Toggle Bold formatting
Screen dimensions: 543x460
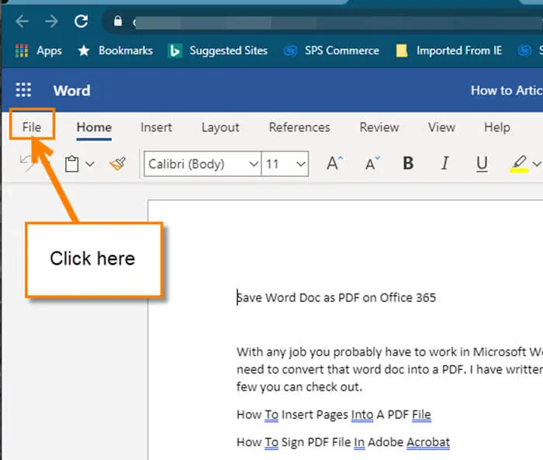click(408, 163)
